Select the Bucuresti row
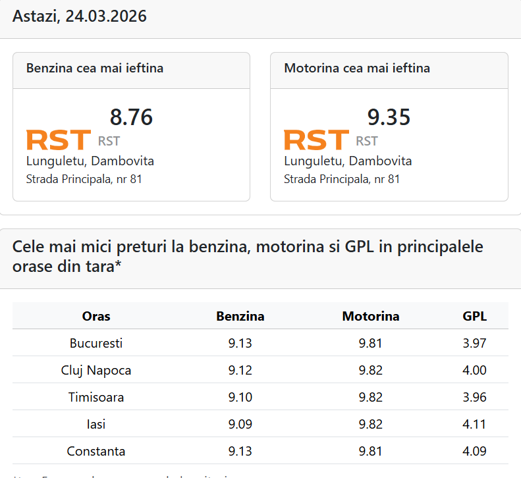 tap(96, 343)
